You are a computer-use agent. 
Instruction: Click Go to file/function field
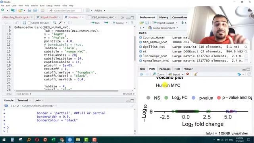(65, 11)
